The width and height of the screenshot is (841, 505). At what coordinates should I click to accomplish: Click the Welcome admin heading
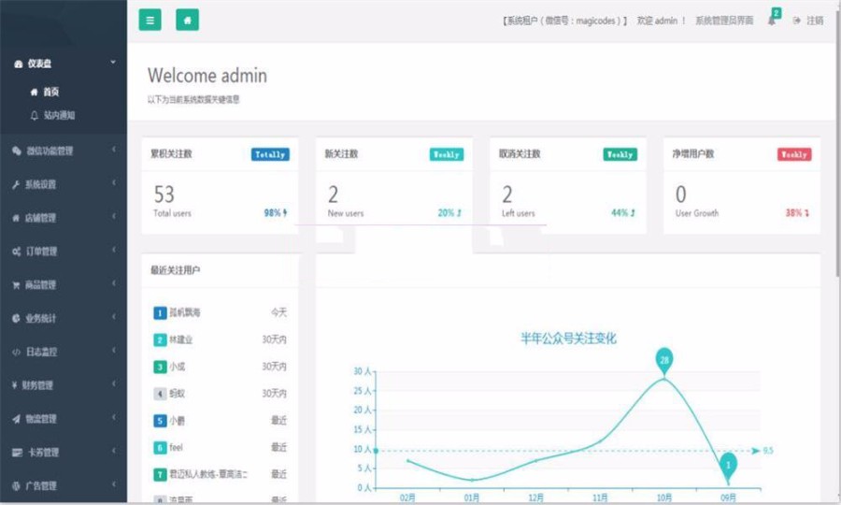pos(207,75)
